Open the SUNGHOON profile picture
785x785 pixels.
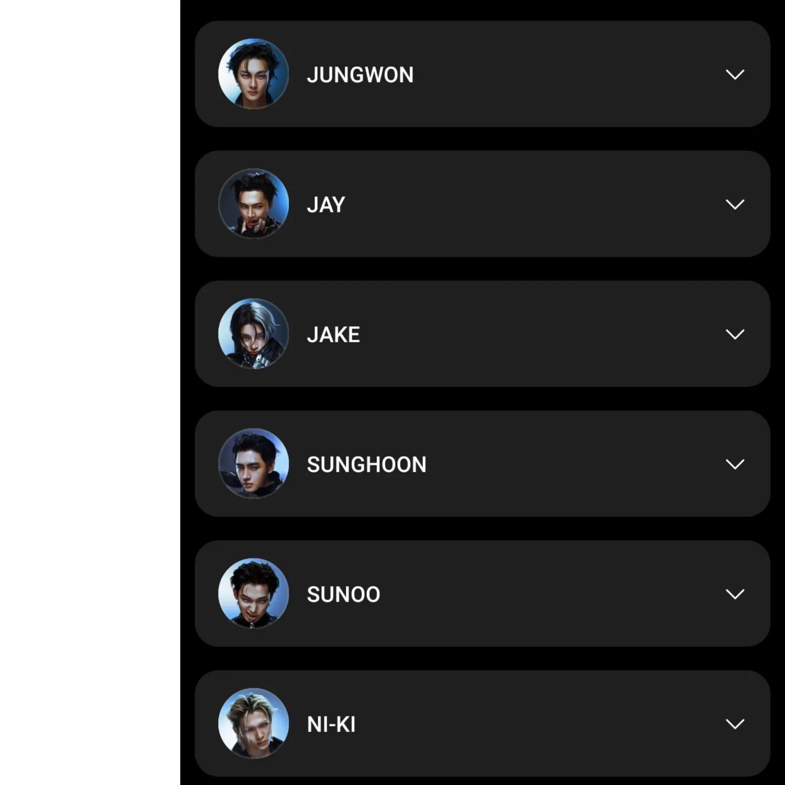(x=253, y=464)
